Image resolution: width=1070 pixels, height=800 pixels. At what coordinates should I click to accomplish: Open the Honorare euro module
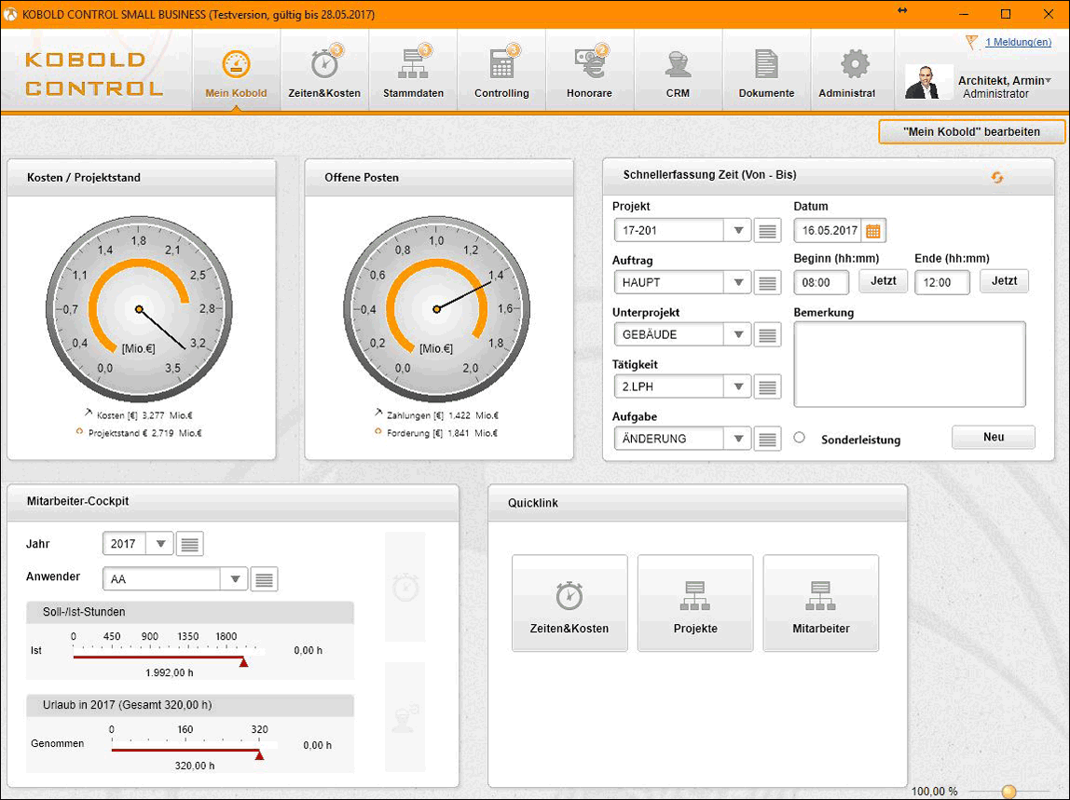[x=589, y=72]
